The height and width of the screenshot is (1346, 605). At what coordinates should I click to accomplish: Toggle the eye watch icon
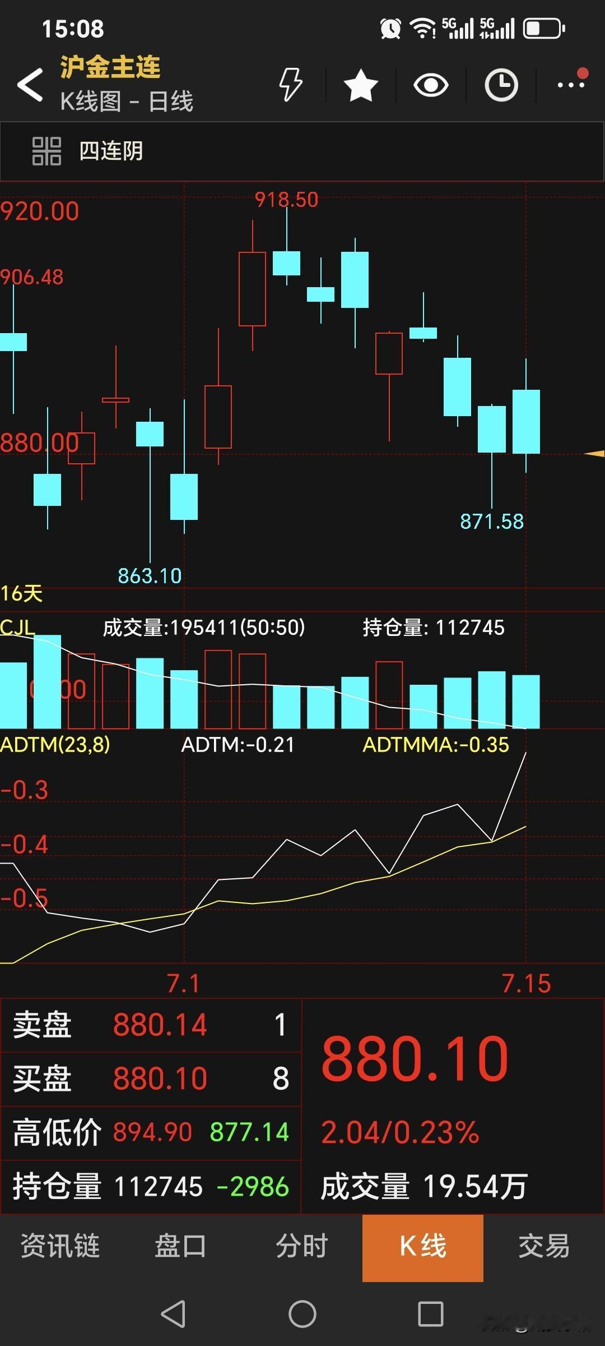pyautogui.click(x=431, y=85)
